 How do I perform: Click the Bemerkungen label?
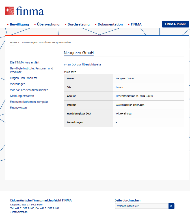75,122
